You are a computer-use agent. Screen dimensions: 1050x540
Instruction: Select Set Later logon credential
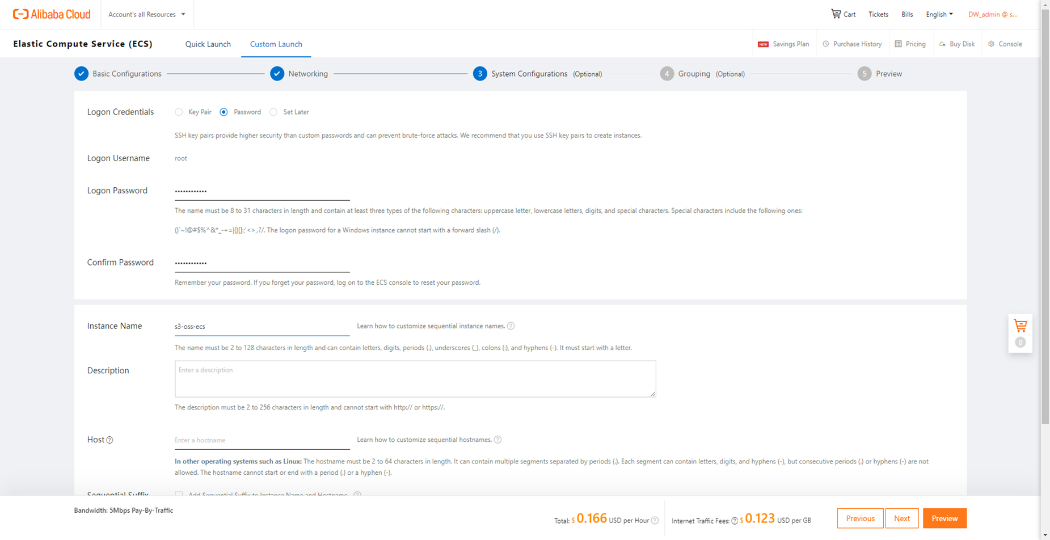(x=273, y=112)
